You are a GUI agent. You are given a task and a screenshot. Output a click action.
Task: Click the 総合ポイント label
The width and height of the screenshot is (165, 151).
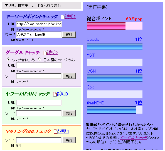[x=99, y=19]
